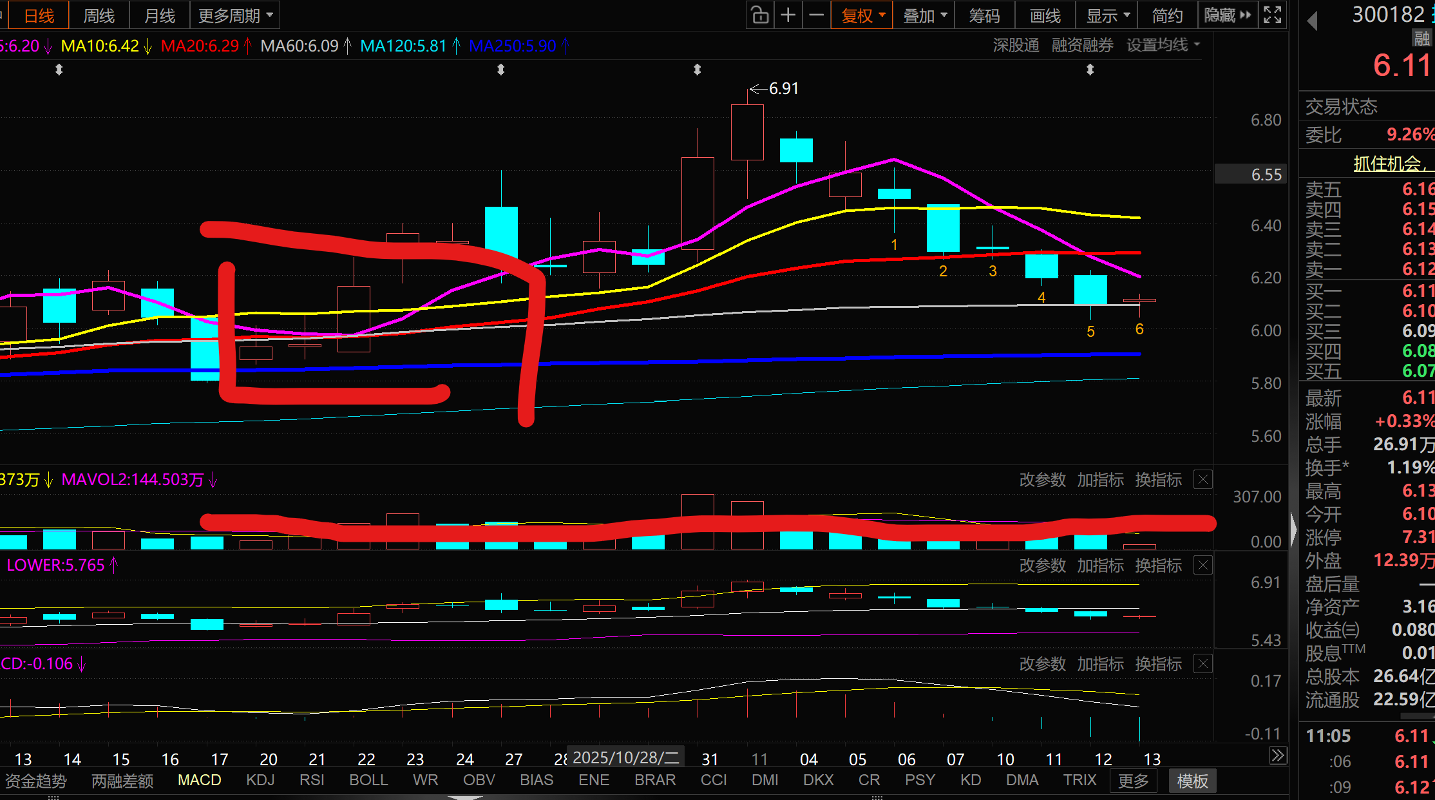
Task: Click the unlock padlock icon
Action: click(760, 15)
